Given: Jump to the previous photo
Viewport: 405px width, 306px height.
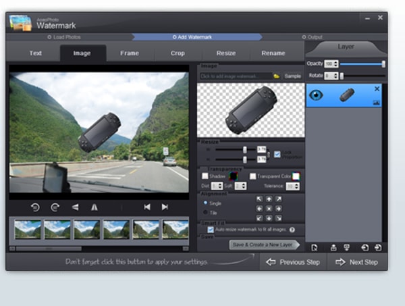Looking at the screenshot, I should (x=147, y=207).
